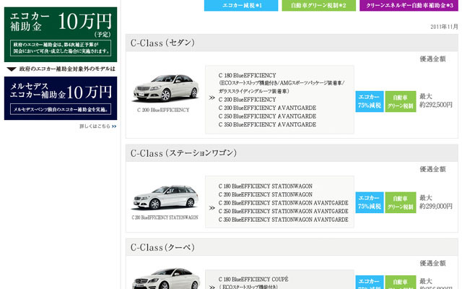Click エコカー75%減税 badge in the station wagon row
The image size is (462, 289).
370,202
